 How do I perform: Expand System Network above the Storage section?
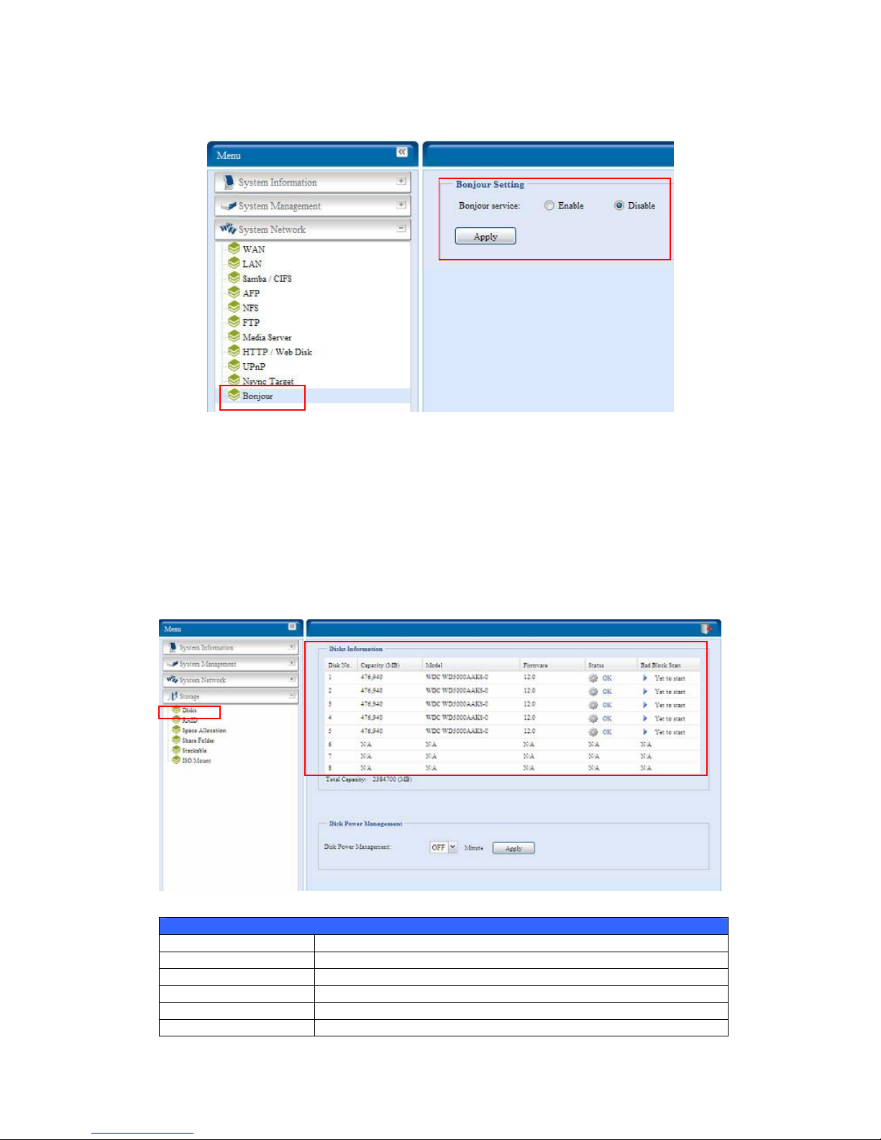click(x=292, y=679)
